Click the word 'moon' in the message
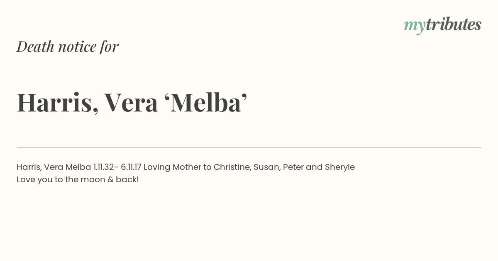Image resolution: width=498 pixels, height=261 pixels. tap(93, 179)
